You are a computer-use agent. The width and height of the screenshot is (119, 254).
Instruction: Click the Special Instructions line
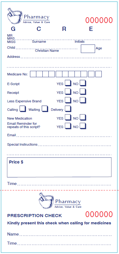[75, 145]
